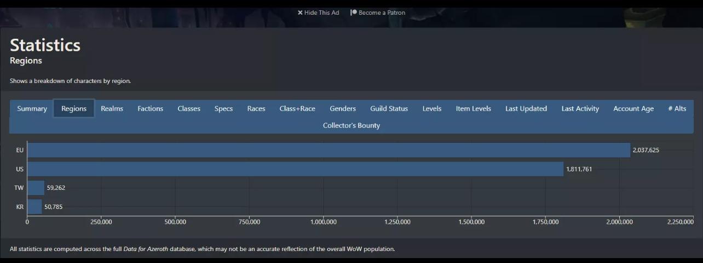The width and height of the screenshot is (703, 263).
Task: Open the # Alts tab
Action: 677,109
